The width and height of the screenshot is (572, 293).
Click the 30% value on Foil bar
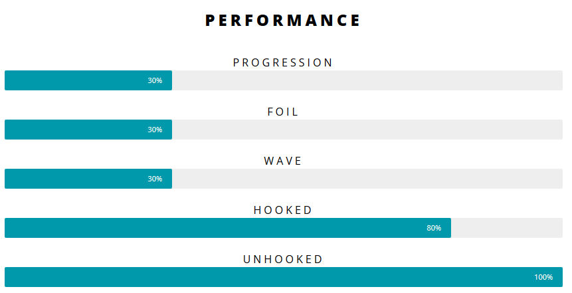155,130
